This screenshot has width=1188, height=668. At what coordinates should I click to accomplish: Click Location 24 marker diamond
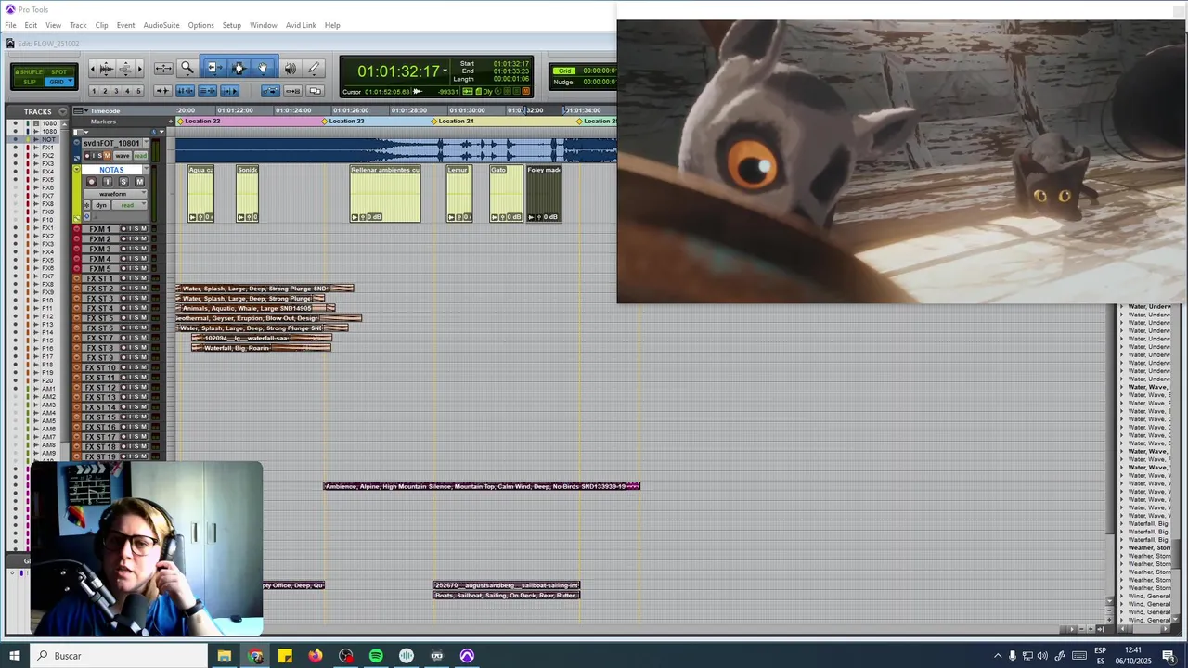point(434,122)
